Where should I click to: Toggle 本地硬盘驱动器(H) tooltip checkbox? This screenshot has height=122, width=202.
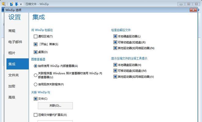pos(115,65)
